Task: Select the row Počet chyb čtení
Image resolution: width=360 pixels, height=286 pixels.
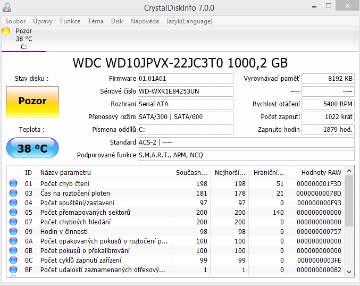Action: click(x=175, y=183)
